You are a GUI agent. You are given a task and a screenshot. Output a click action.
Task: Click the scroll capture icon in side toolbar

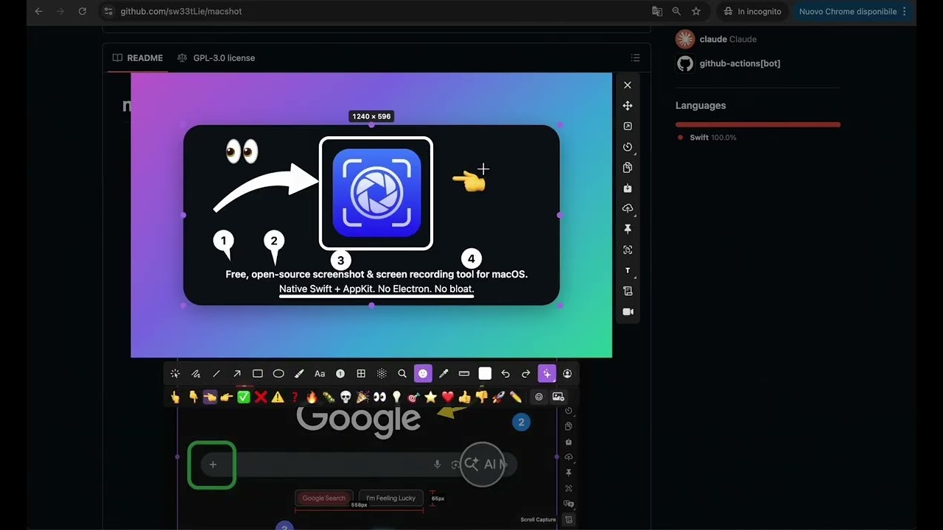(628, 291)
